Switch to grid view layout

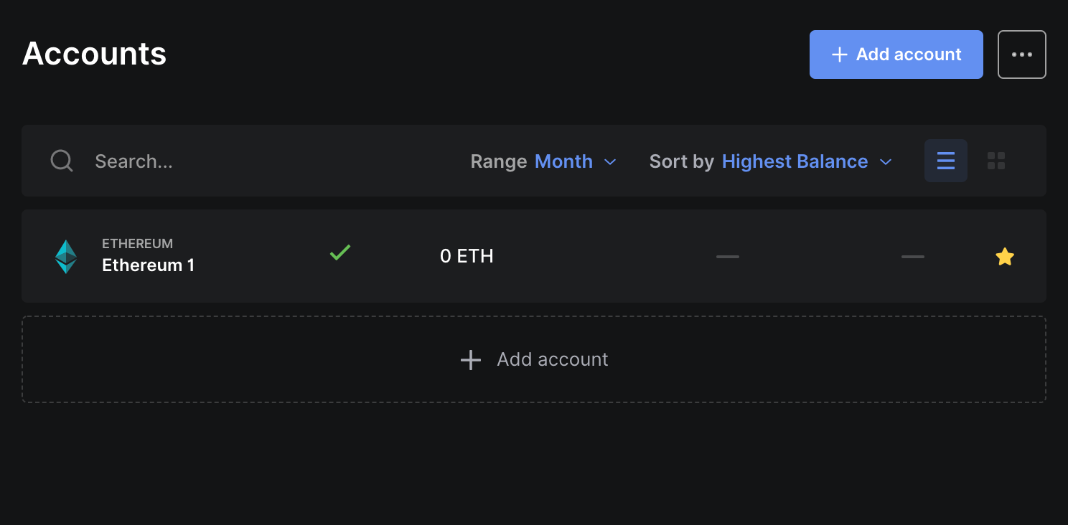[996, 161]
